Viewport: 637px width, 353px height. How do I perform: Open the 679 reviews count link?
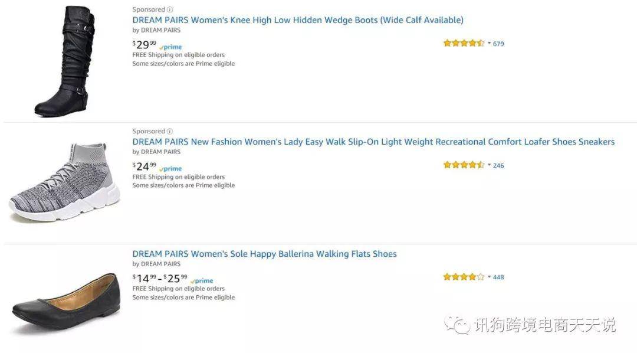click(x=498, y=44)
